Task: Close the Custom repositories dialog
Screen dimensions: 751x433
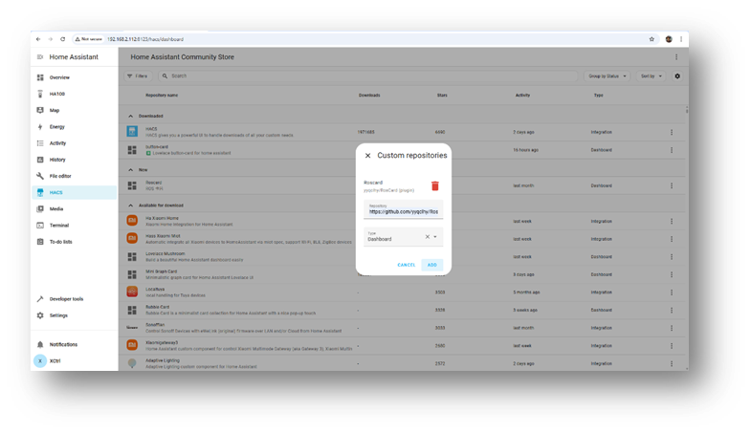Action: [x=367, y=155]
